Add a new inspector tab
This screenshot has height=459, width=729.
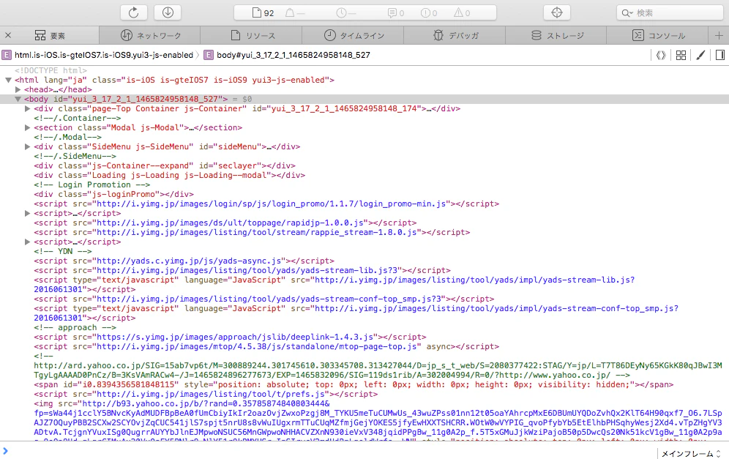click(719, 35)
